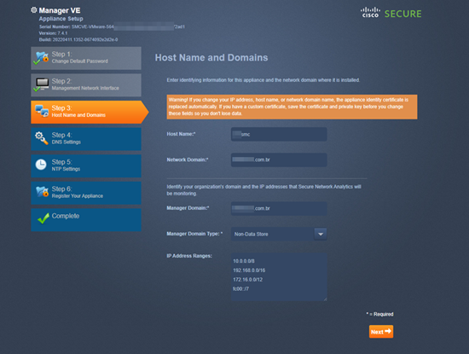Image resolution: width=469 pixels, height=354 pixels.
Task: Click the Serial Number text
Action: pos(112,26)
